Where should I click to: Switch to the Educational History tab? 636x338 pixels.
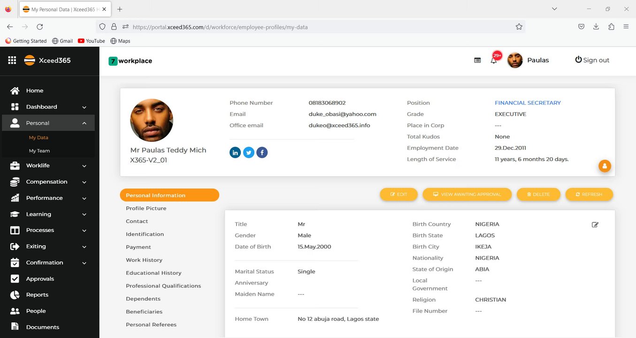click(x=153, y=273)
